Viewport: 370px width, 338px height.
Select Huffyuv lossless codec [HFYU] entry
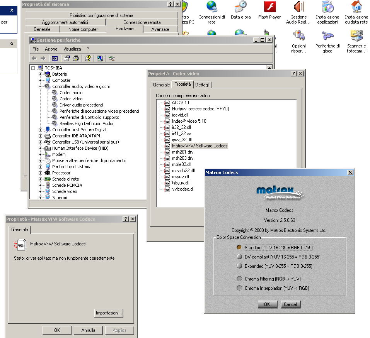pos(200,109)
